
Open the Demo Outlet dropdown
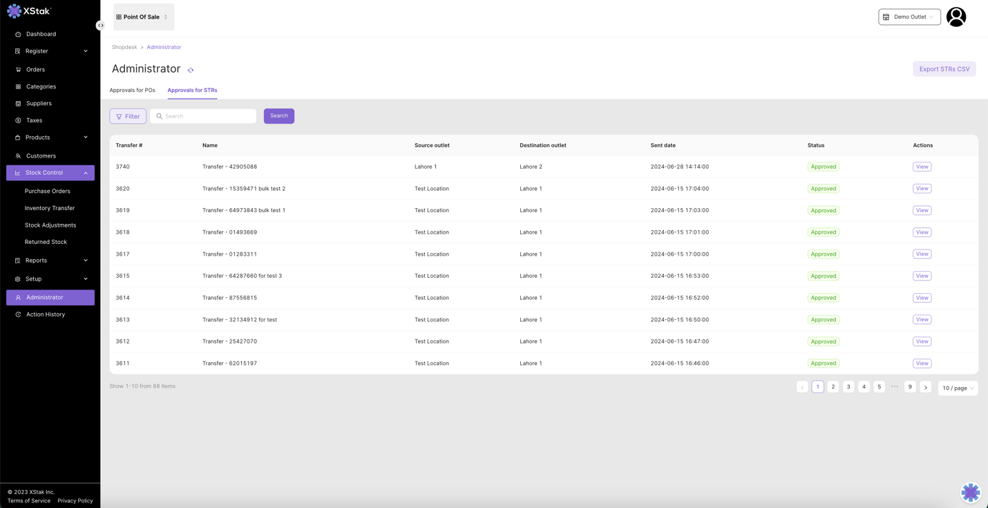pos(909,17)
